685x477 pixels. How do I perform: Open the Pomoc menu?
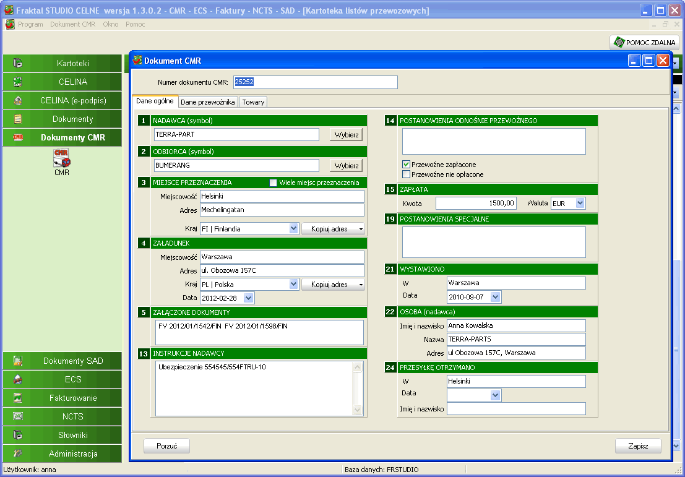click(136, 24)
